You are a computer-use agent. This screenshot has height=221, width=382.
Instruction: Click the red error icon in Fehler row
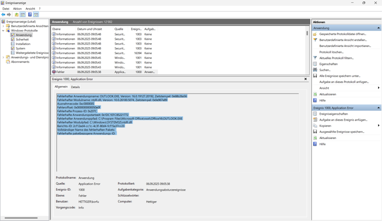pos(54,72)
